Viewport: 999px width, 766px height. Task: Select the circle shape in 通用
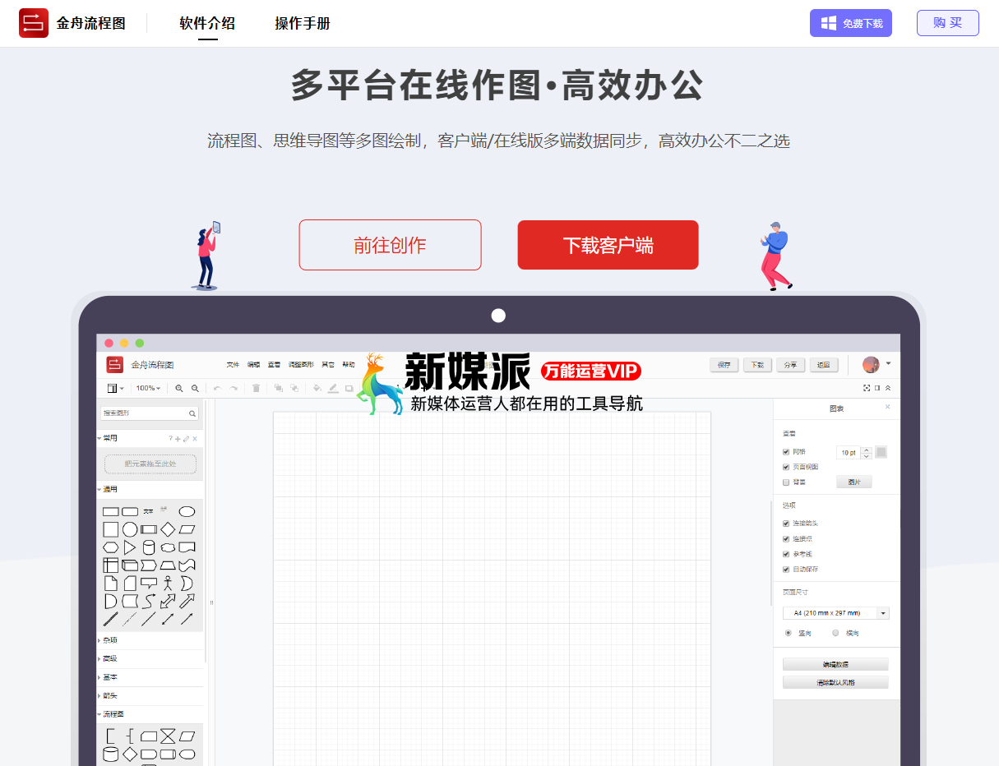click(x=130, y=529)
